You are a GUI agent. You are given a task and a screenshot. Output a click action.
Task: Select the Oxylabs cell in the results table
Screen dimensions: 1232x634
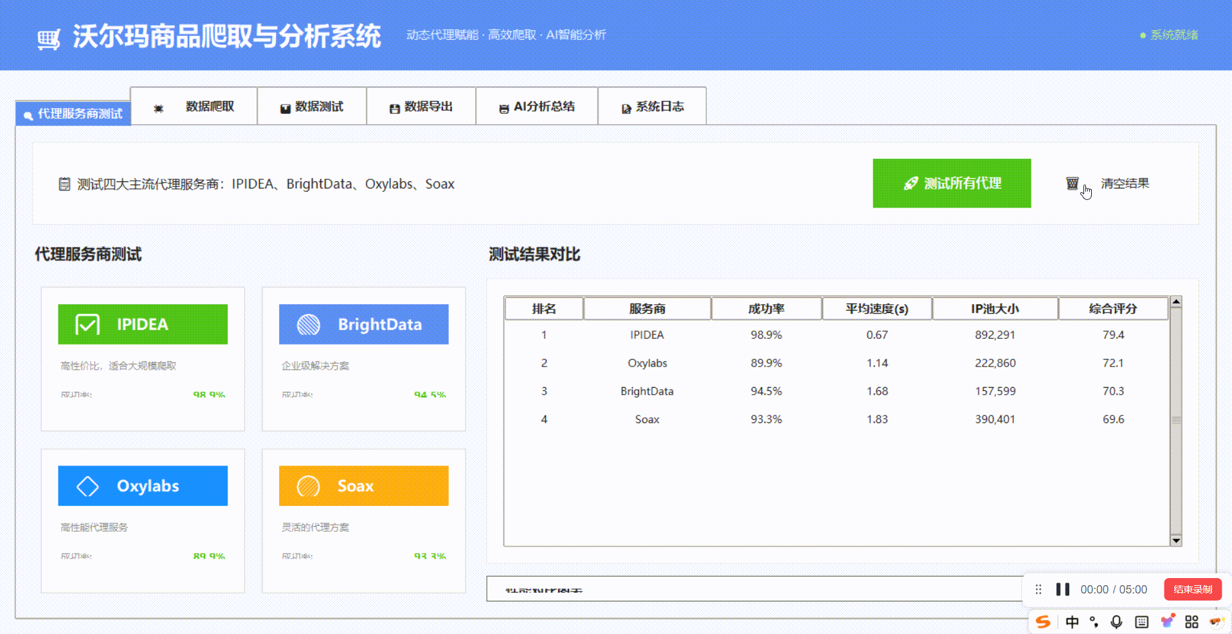[648, 363]
